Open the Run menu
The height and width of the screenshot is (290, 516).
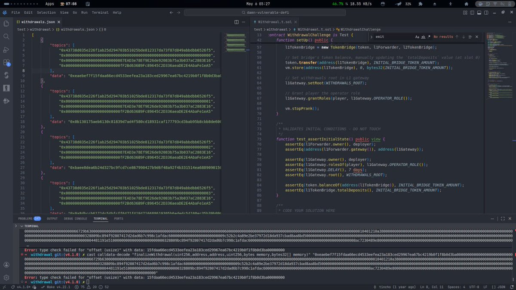(x=84, y=12)
